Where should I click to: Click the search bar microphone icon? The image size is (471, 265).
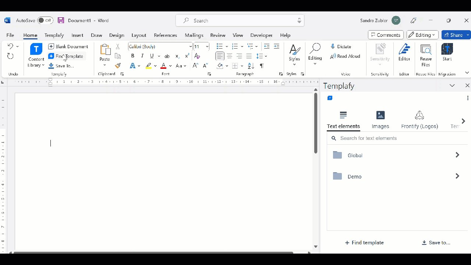(300, 21)
